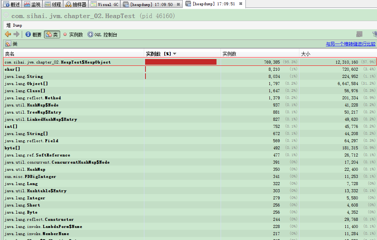Image resolution: width=377 pixels, height=240 pixels.
Task: Click the 720,602 size value
Action: [350, 69]
